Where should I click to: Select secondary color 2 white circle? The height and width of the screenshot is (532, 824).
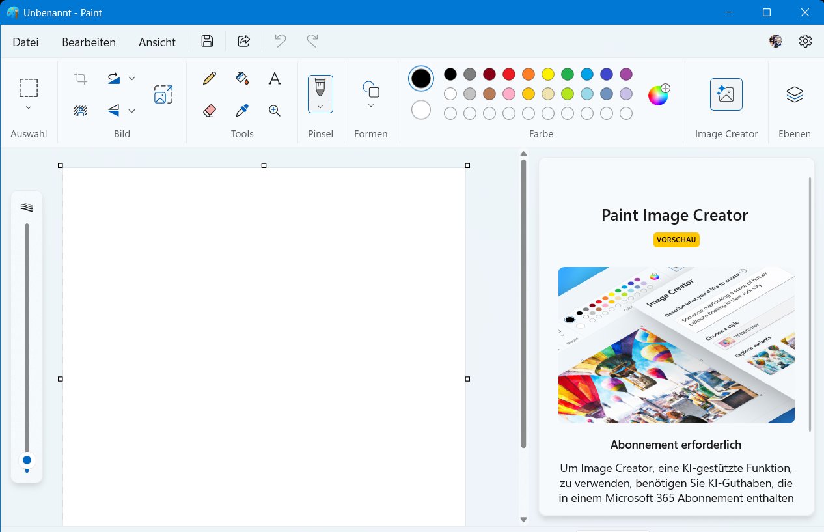point(421,110)
